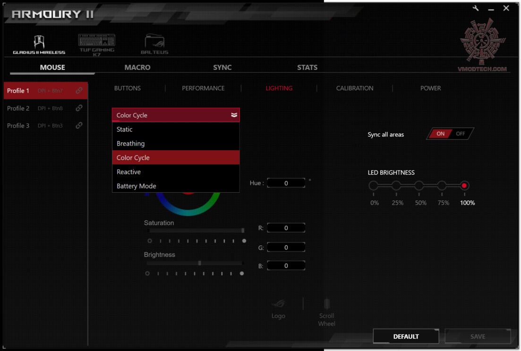Turn Sync all areas ON
This screenshot has width=521, height=351.
tap(440, 134)
